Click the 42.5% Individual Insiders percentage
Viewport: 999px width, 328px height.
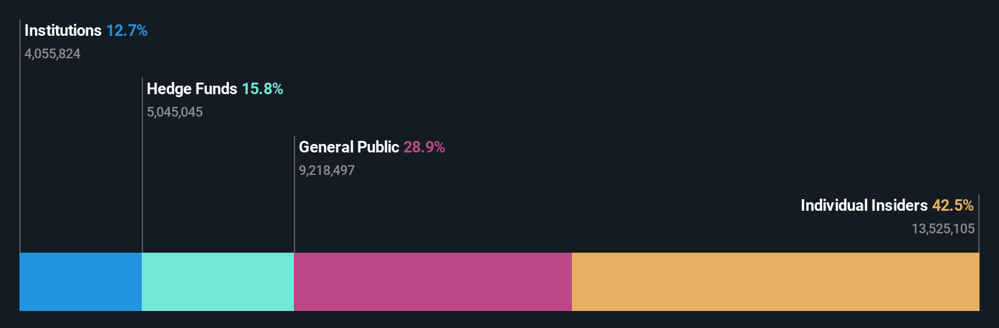pyautogui.click(x=953, y=205)
